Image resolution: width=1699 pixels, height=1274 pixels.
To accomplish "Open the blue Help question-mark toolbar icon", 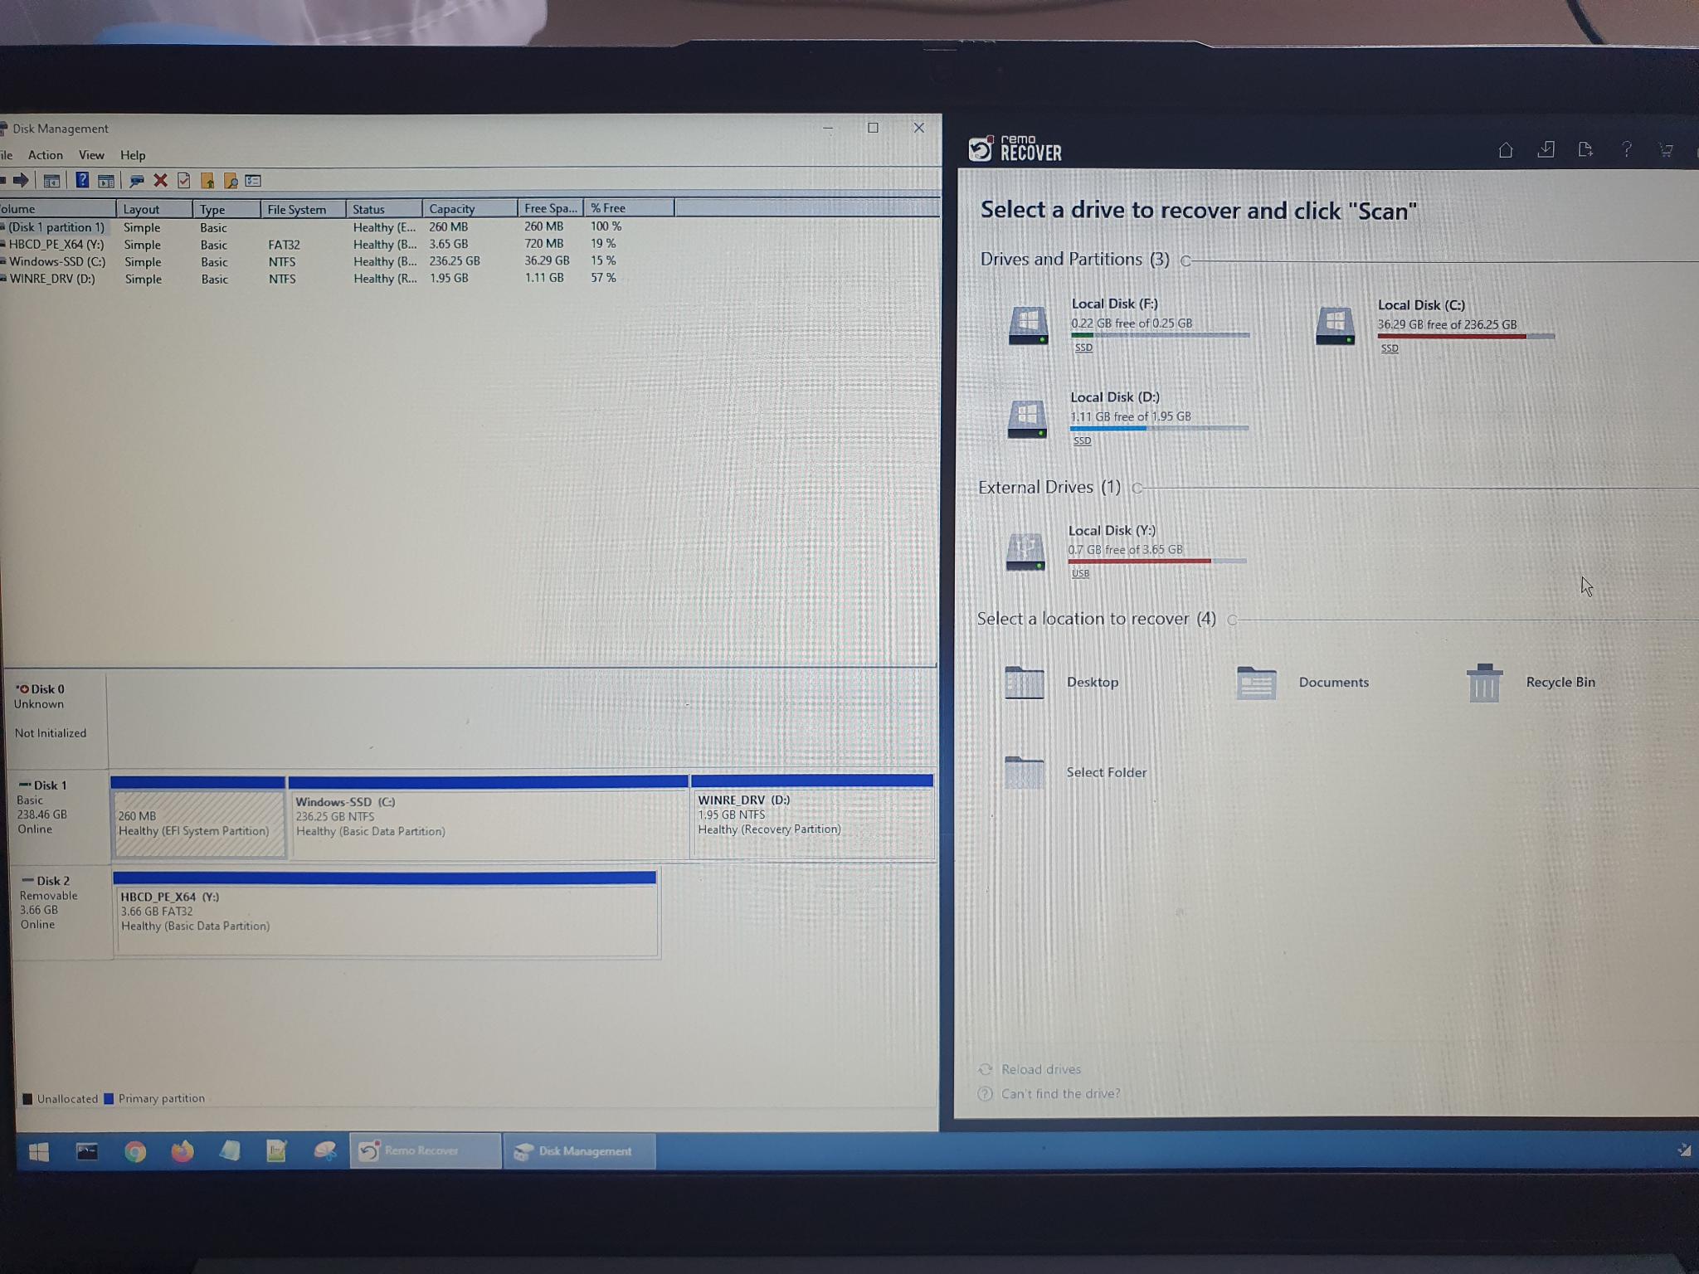I will pyautogui.click(x=82, y=180).
